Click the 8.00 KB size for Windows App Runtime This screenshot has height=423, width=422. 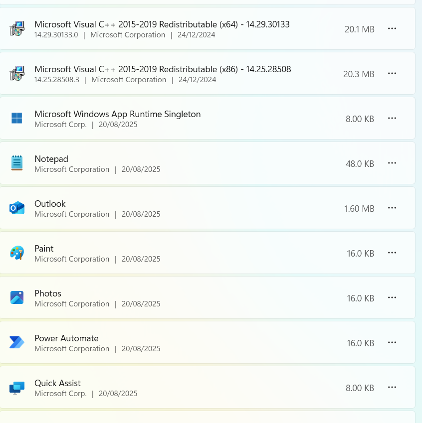click(360, 119)
